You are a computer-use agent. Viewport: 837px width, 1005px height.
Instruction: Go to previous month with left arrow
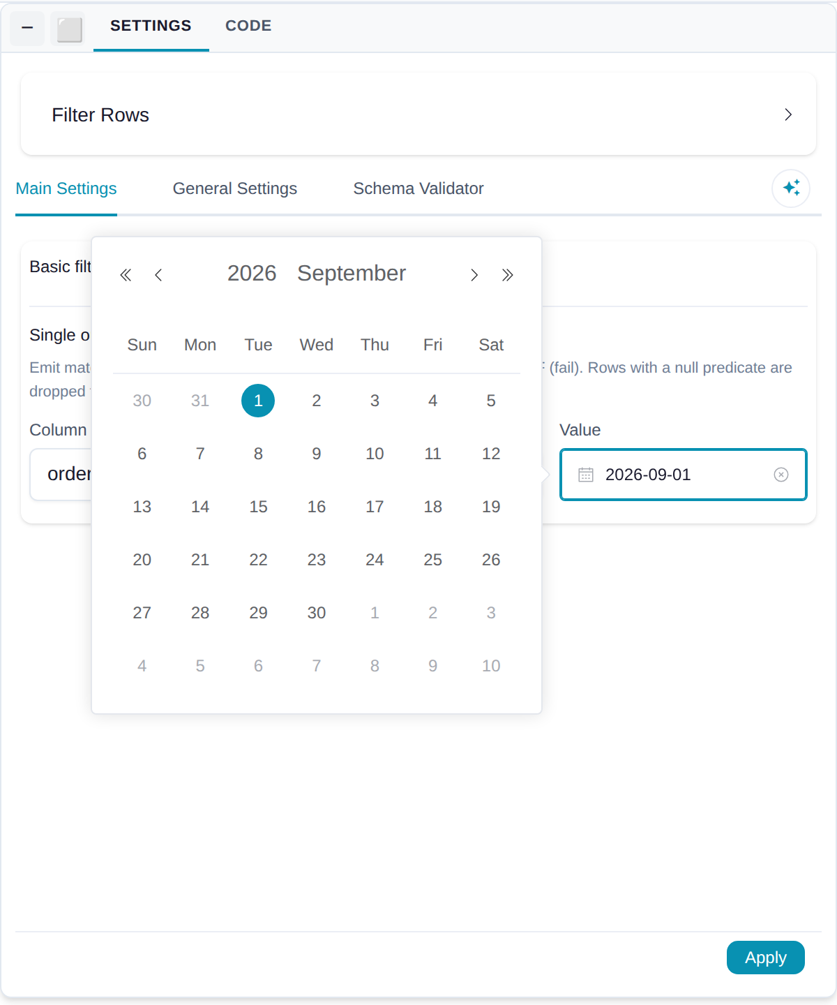(x=158, y=275)
